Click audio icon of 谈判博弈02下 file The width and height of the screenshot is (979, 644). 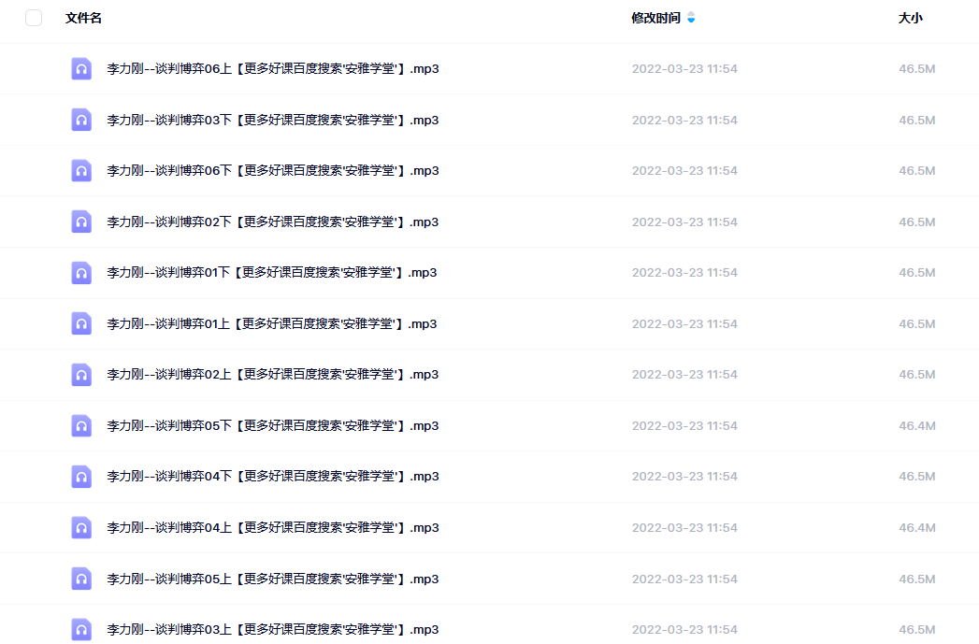(x=81, y=222)
